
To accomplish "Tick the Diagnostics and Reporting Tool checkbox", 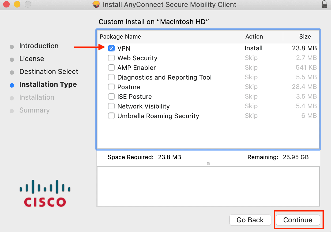I will click(111, 77).
